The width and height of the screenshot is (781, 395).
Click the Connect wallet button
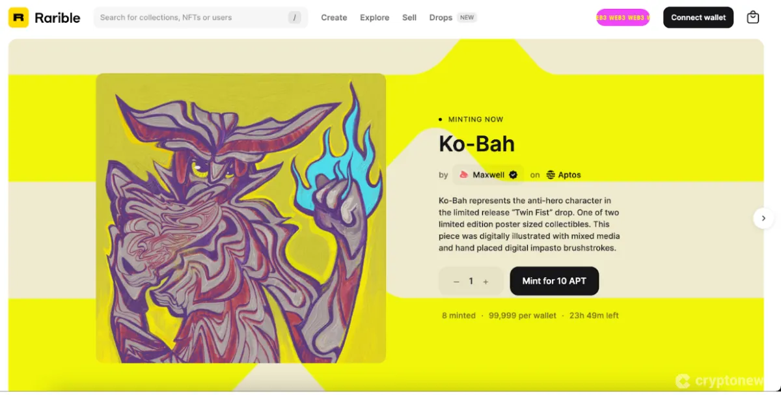click(698, 18)
